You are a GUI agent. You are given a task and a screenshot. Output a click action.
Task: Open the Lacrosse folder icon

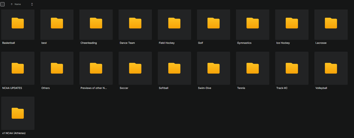(331, 23)
